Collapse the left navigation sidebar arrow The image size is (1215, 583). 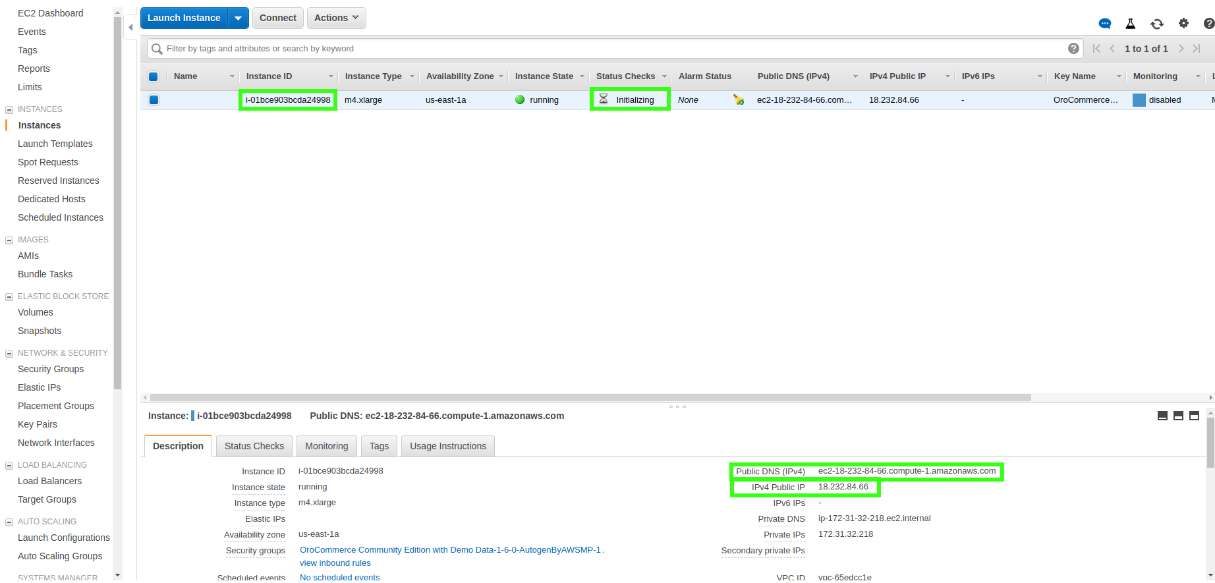130,27
